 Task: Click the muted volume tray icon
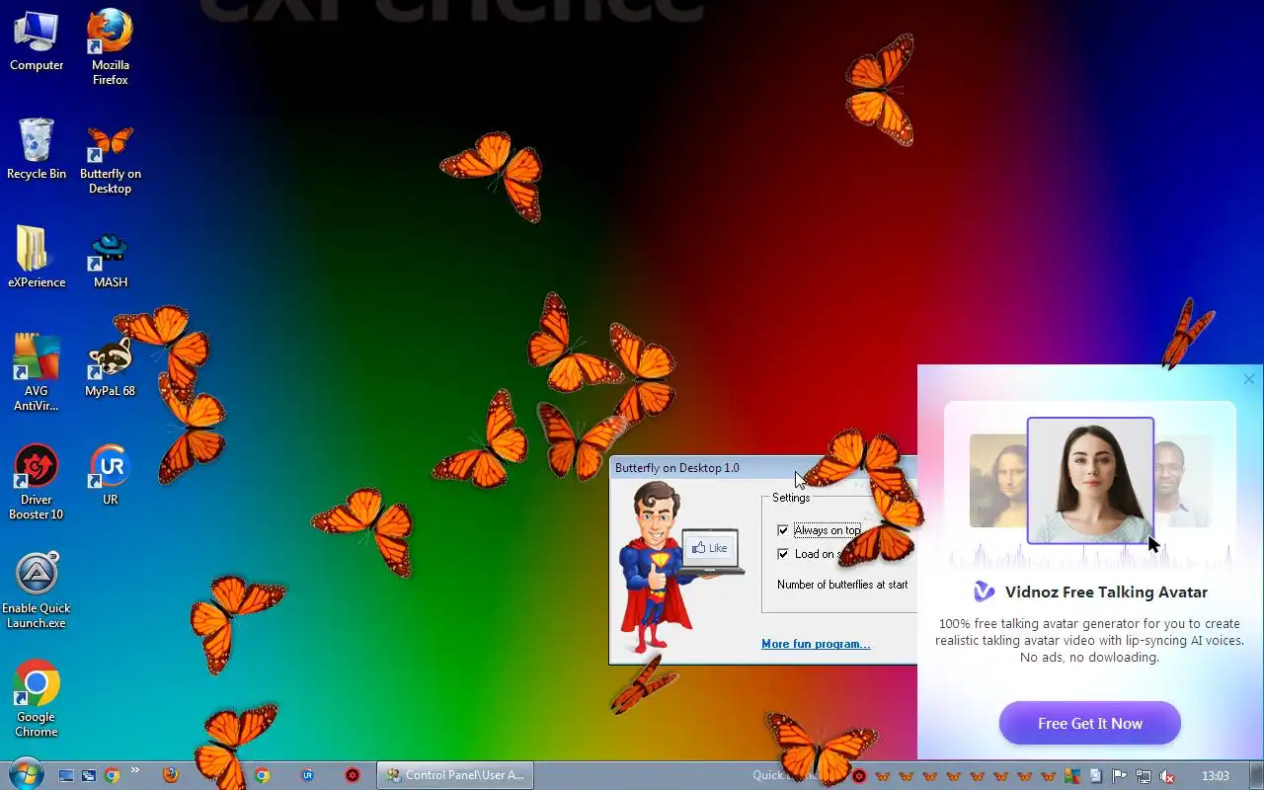pyautogui.click(x=1167, y=776)
